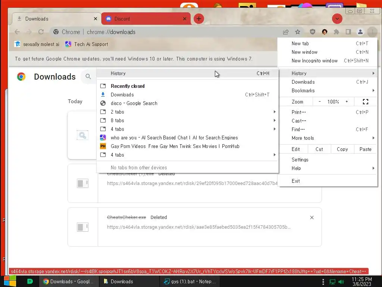Screen dimensions: 382x287
Task: Switch to Downloads folder taskbar window
Action: point(129,281)
